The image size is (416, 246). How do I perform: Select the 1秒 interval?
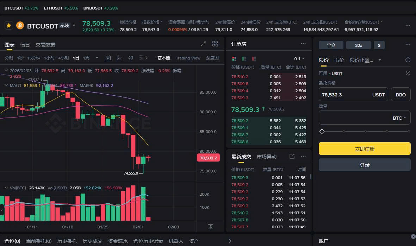20,58
